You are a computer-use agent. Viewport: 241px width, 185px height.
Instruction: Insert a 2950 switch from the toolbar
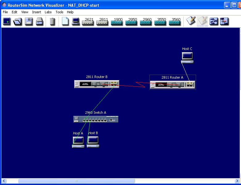[x=131, y=21]
